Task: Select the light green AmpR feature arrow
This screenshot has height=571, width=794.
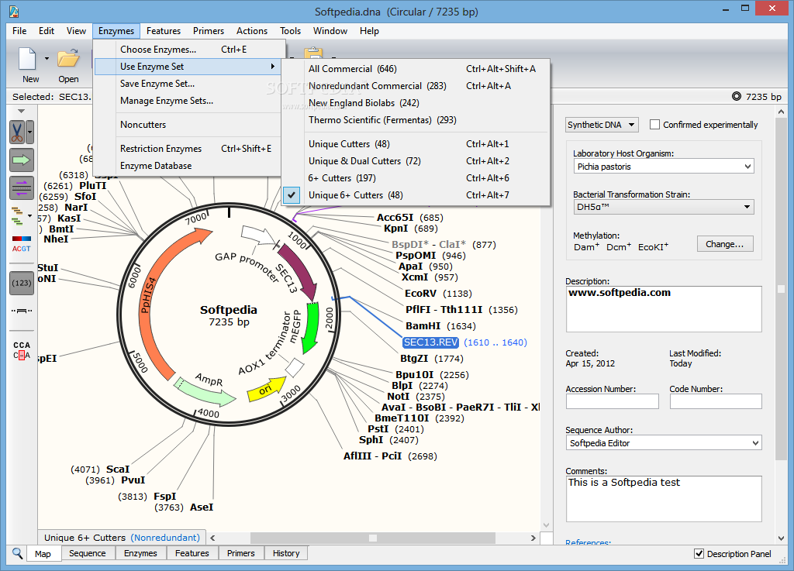Action: (x=204, y=390)
